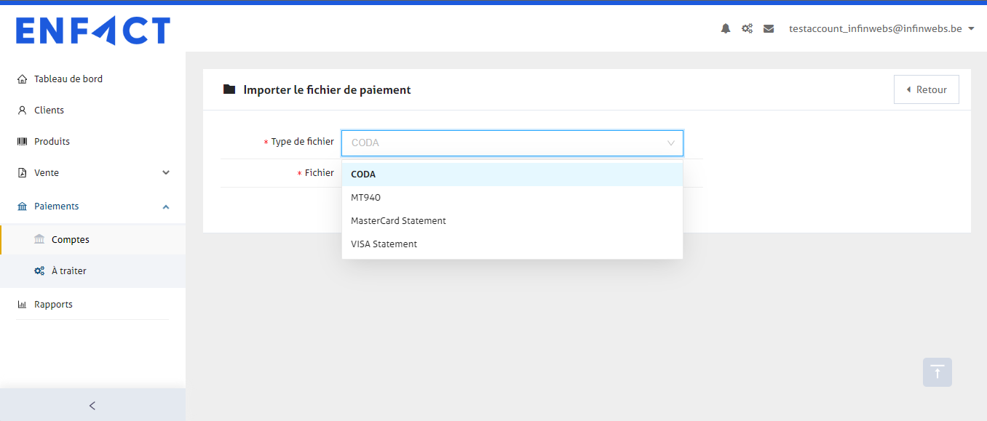
Task: Open the settings gears icon in header
Action: pos(747,29)
